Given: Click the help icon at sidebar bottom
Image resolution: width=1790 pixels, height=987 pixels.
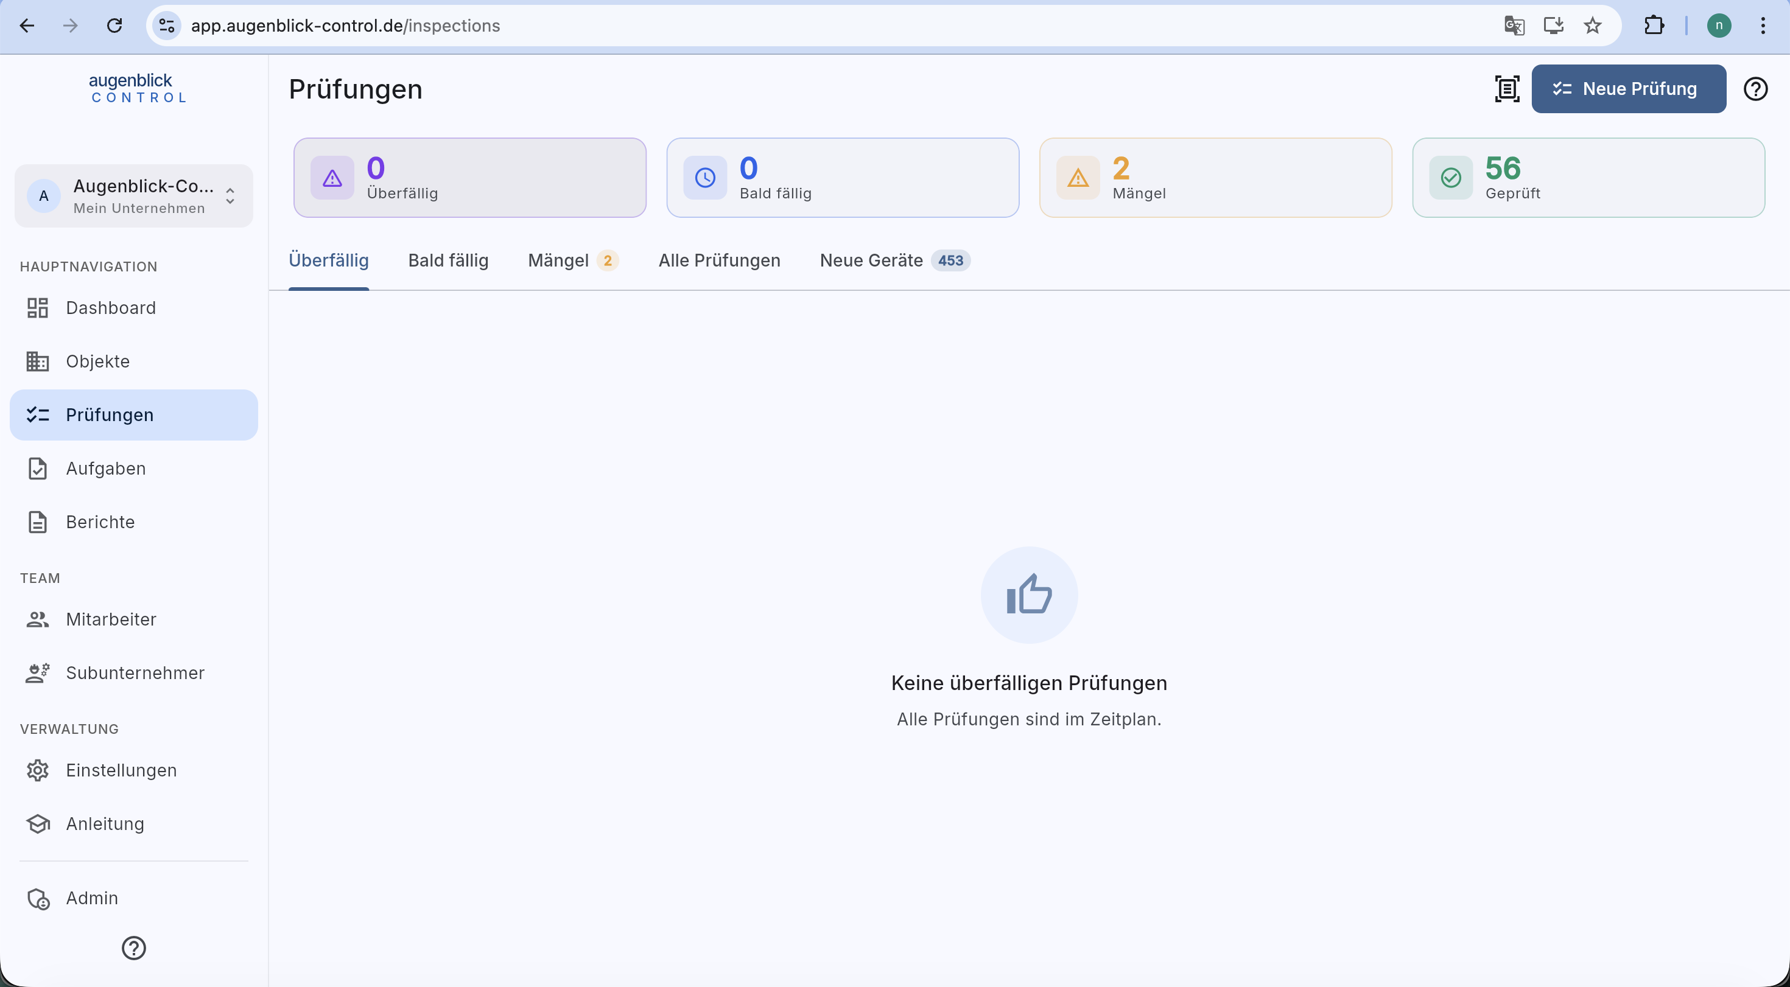Looking at the screenshot, I should (133, 947).
